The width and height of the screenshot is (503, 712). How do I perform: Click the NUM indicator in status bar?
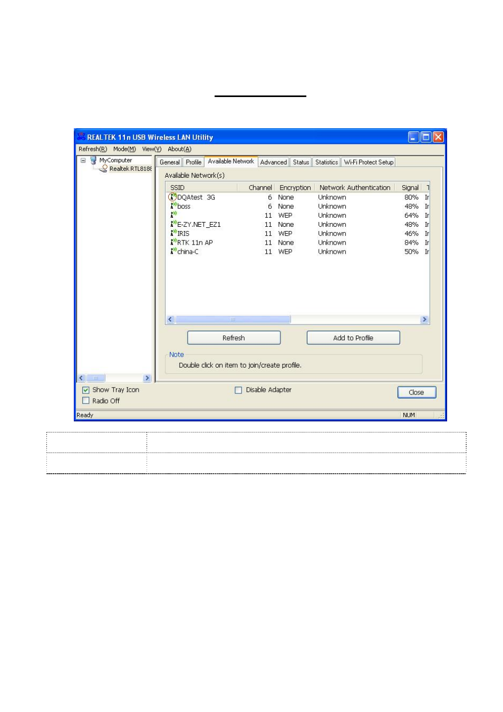409,415
